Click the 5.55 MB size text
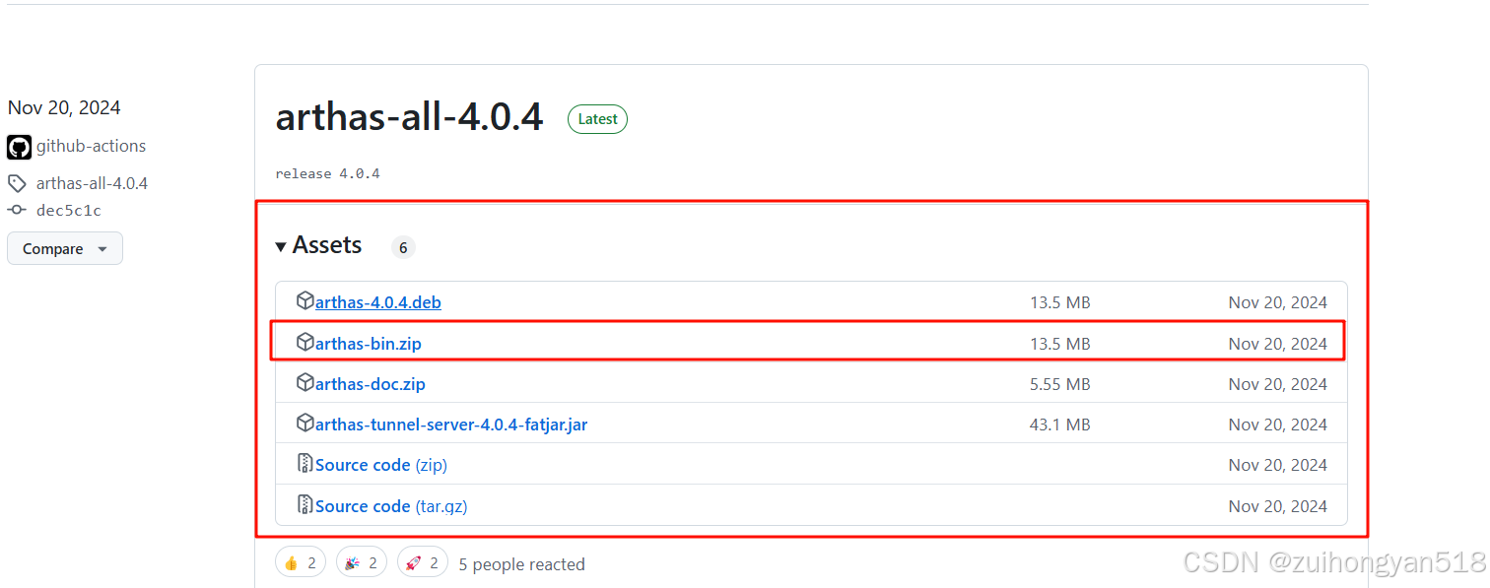 click(x=1060, y=384)
